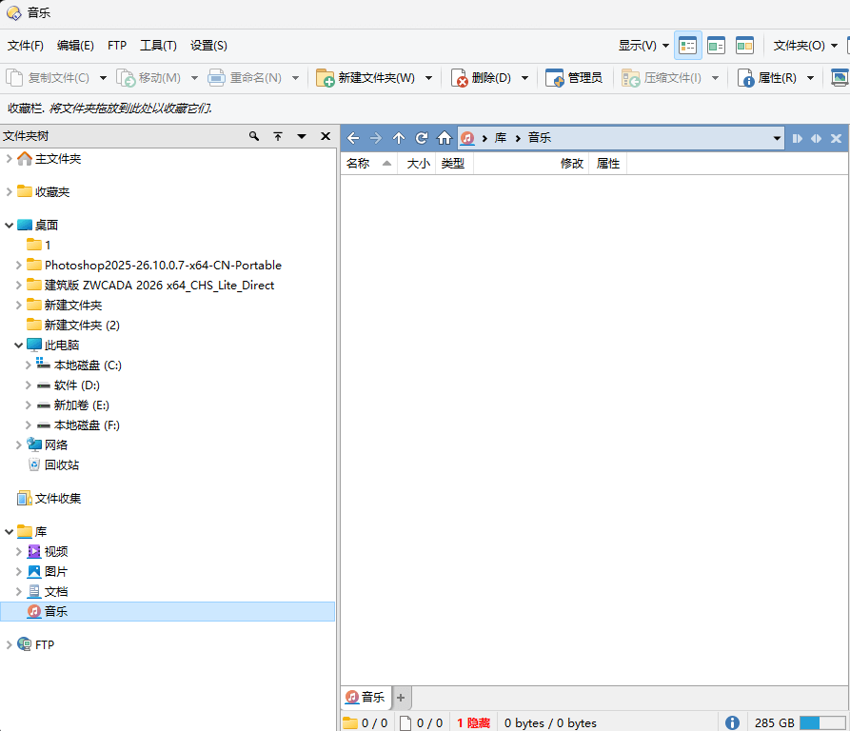Open the folder tree search icon
This screenshot has height=731, width=850.
(253, 136)
